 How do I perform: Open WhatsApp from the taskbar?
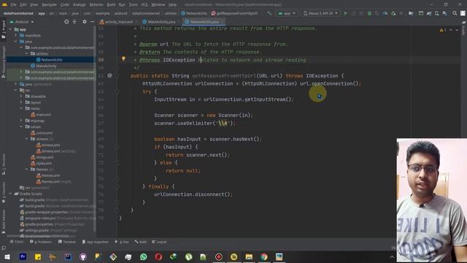click(143, 256)
